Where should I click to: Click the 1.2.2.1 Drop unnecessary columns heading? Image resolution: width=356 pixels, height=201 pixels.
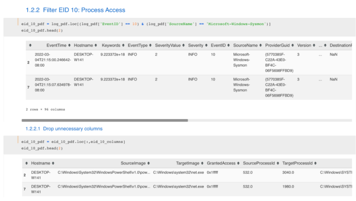pyautogui.click(x=64, y=129)
